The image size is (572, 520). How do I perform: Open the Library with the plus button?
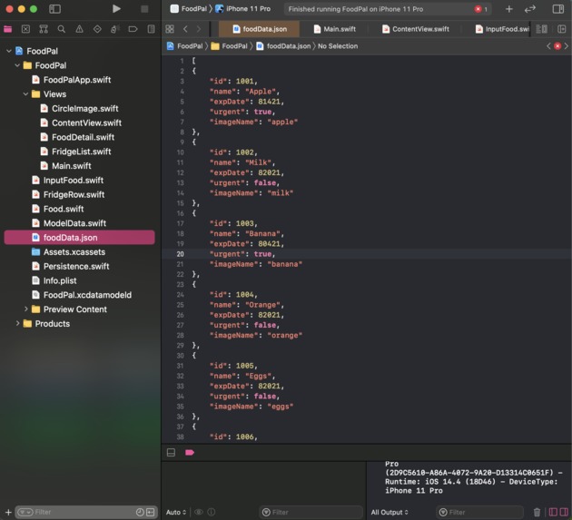[508, 9]
